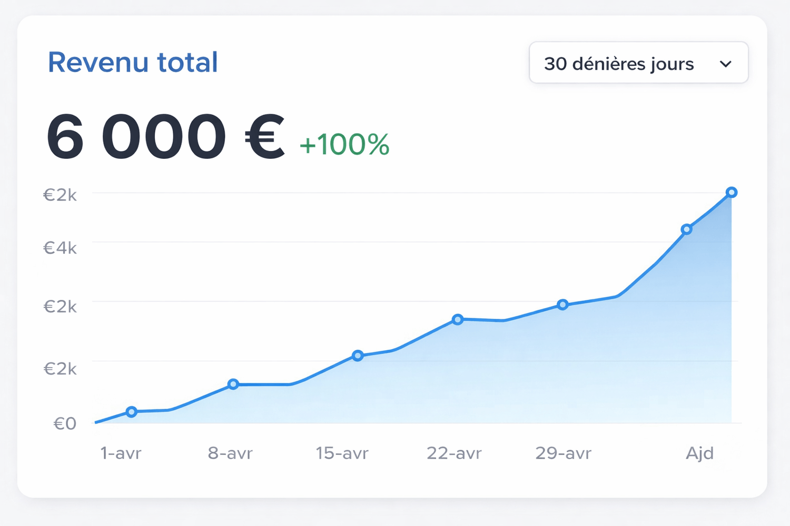Click the 1-avr axis label
This screenshot has height=526, width=790.
pyautogui.click(x=121, y=453)
